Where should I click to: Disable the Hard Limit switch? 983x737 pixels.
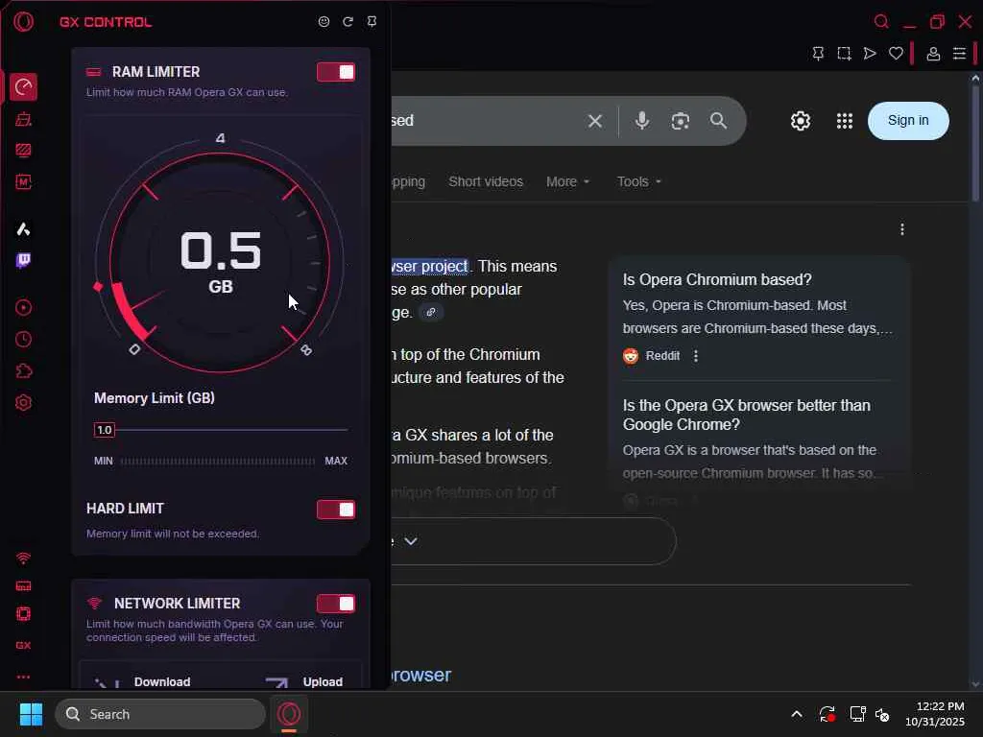pos(336,510)
